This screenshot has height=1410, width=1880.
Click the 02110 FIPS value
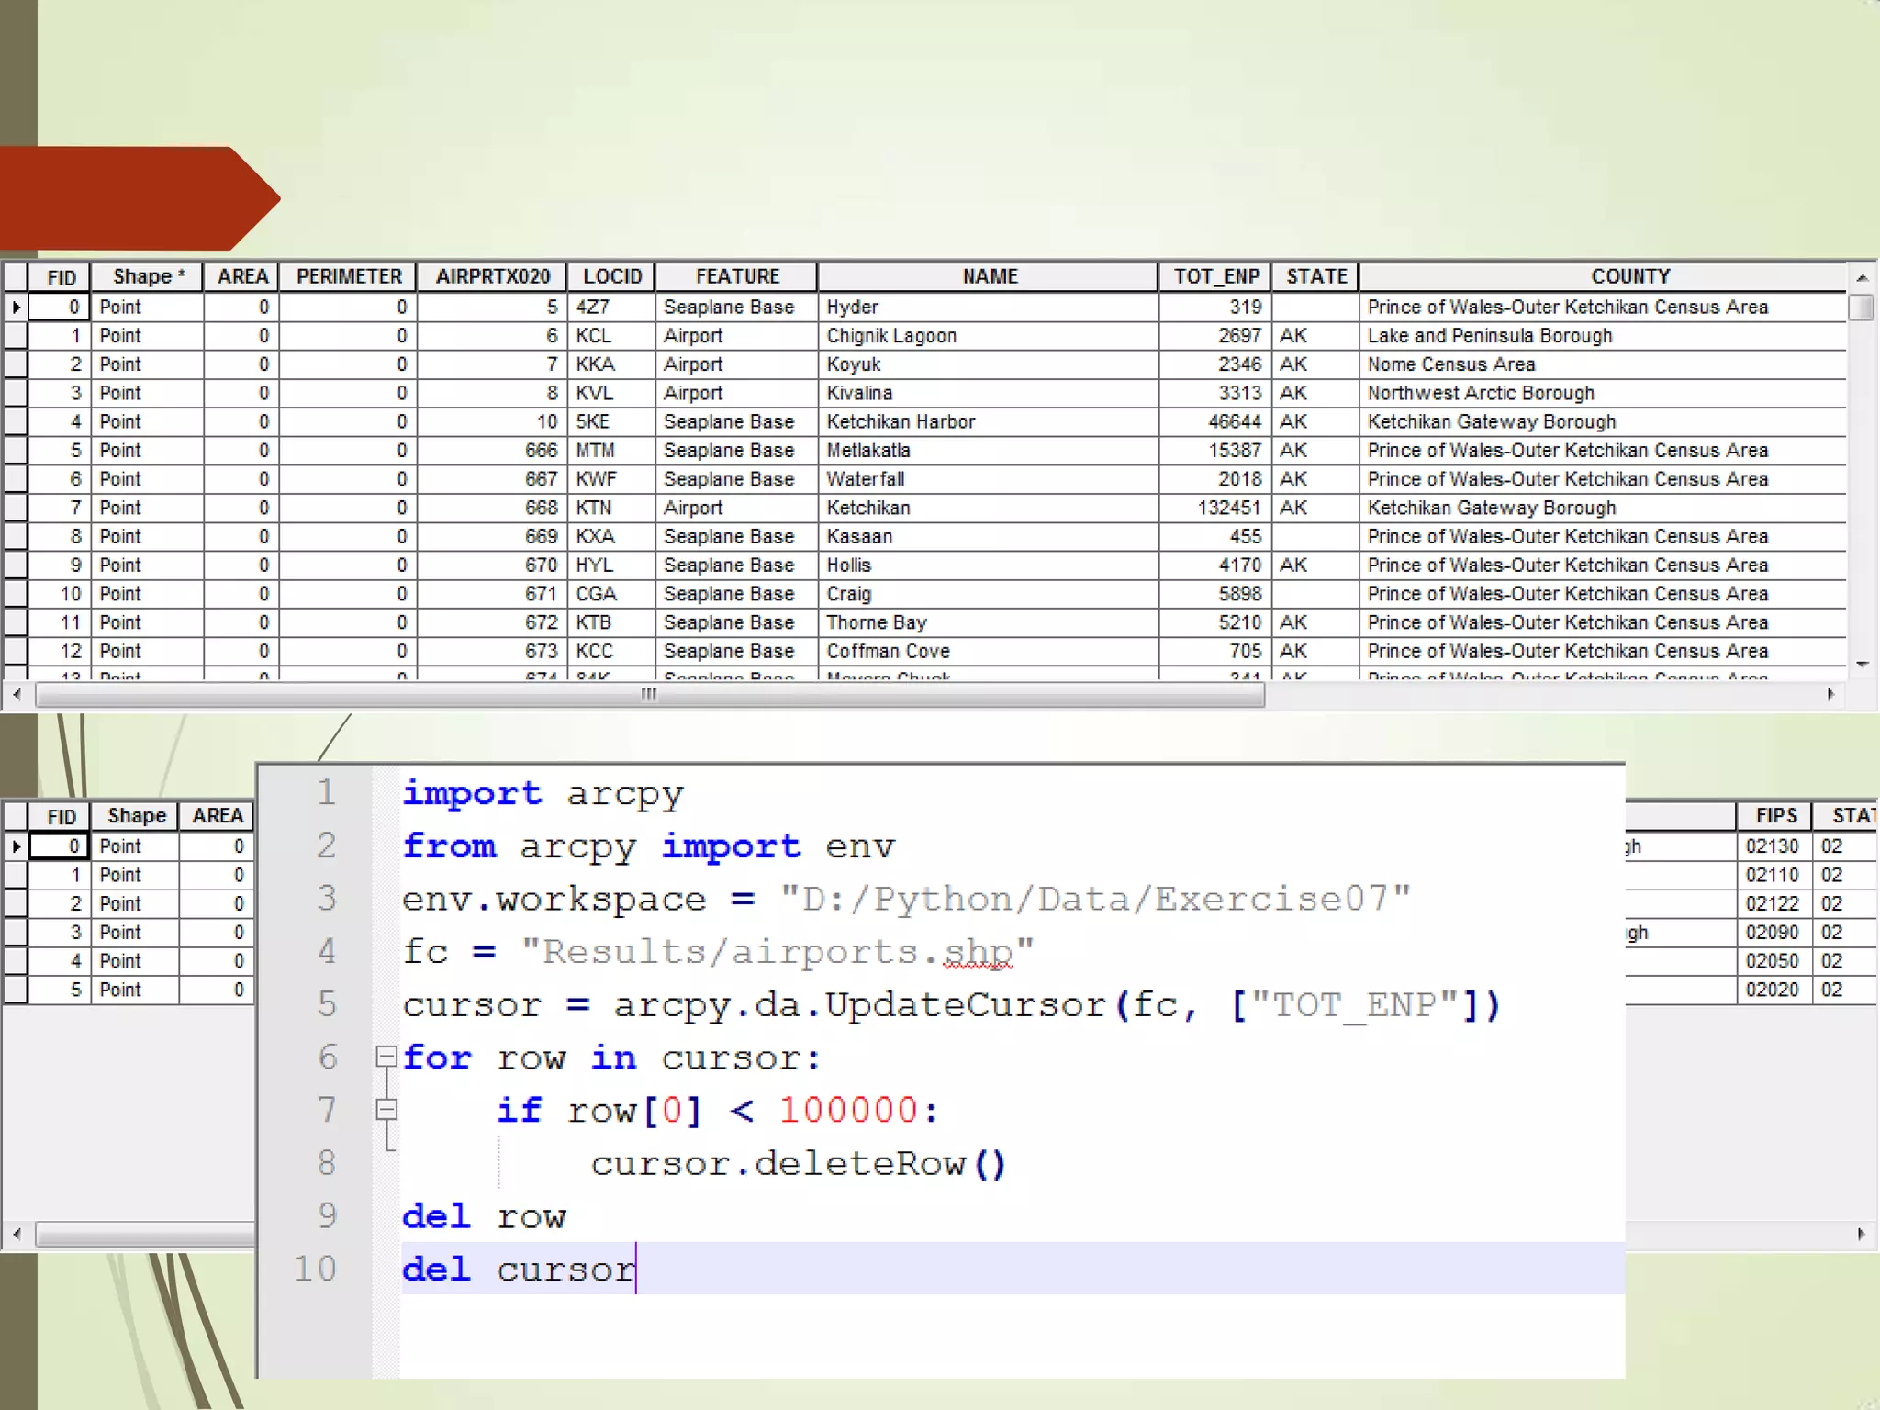tap(1772, 875)
